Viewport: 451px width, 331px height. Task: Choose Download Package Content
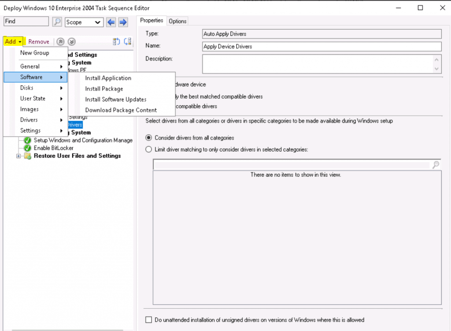click(x=121, y=110)
